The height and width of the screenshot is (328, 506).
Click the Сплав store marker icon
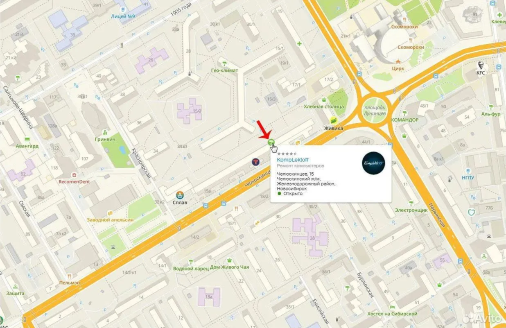[x=180, y=195]
